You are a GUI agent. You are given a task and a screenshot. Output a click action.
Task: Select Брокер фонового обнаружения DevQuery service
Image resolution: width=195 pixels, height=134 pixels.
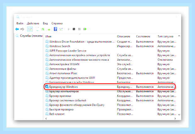[x=77, y=105]
